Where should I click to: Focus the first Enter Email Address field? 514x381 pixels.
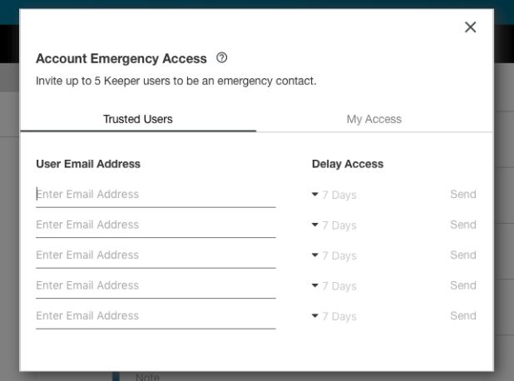156,194
